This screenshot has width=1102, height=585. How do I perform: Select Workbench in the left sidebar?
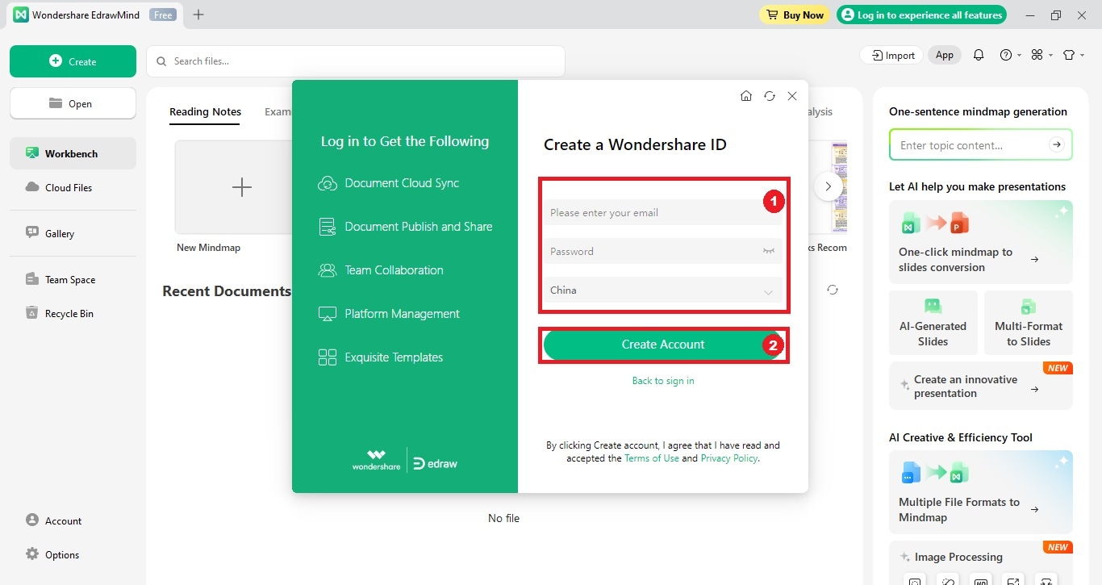pyautogui.click(x=73, y=153)
